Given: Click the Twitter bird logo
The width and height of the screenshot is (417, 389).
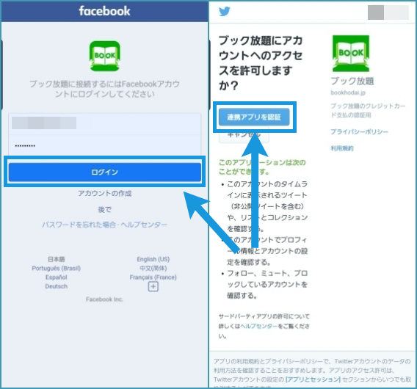Looking at the screenshot, I should pos(224,12).
